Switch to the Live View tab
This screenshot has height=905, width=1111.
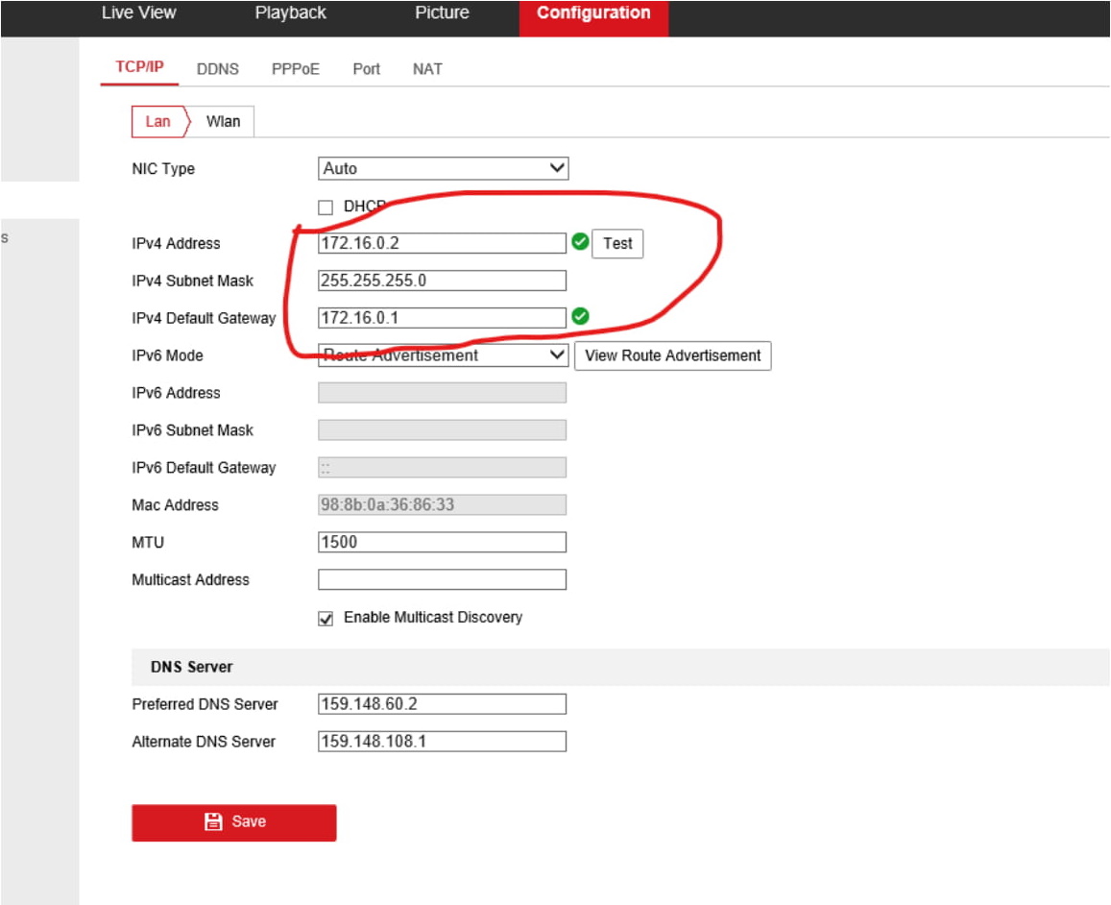pos(138,13)
